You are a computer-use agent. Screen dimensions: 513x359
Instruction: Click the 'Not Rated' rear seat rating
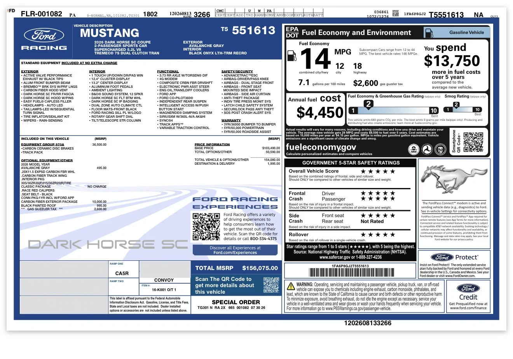tap(372, 221)
